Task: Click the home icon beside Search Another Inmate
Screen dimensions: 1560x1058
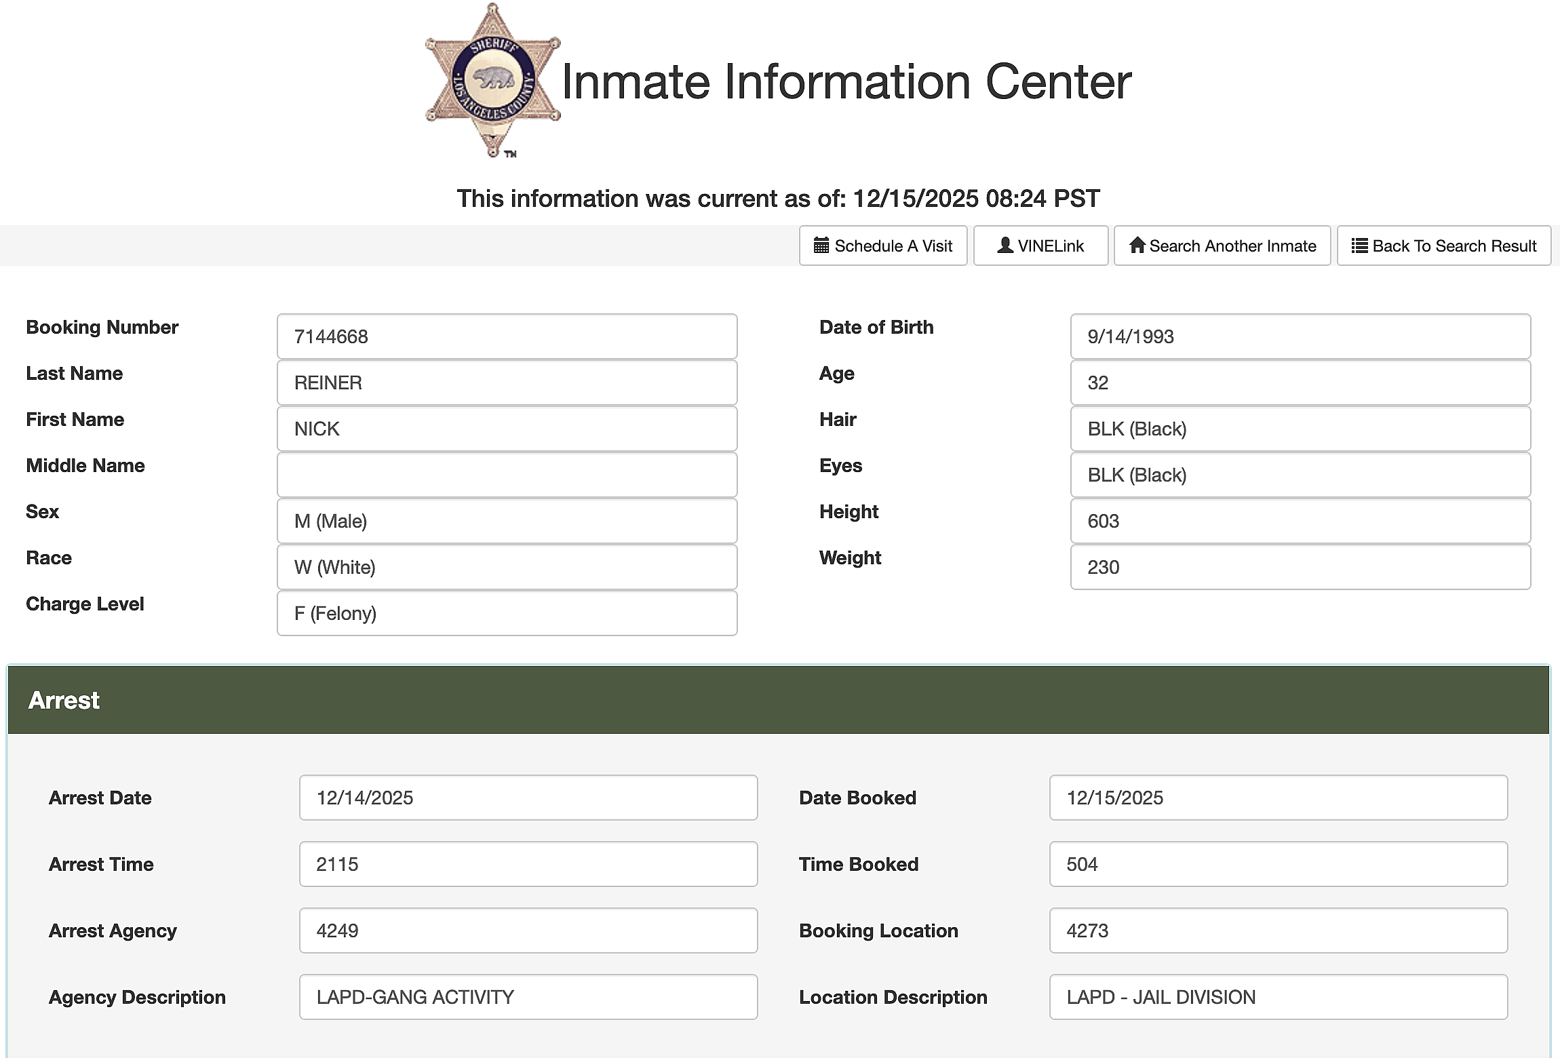Action: pos(1138,246)
